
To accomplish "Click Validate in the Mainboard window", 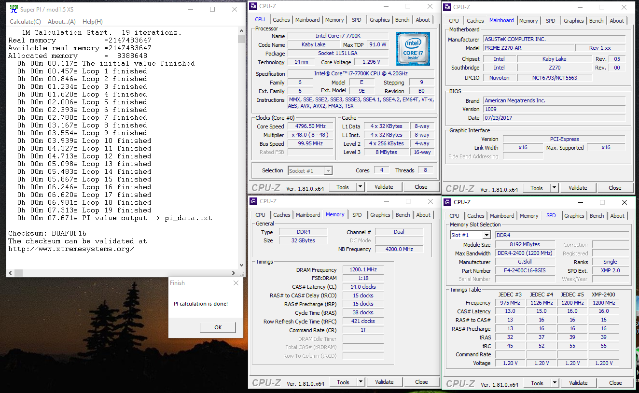I will [x=578, y=188].
